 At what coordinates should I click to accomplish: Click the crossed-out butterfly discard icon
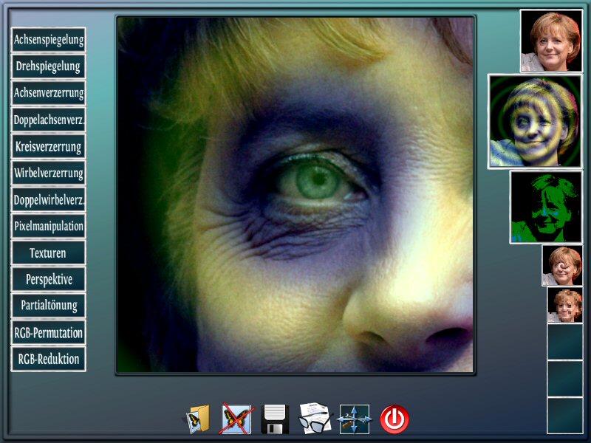tap(236, 419)
